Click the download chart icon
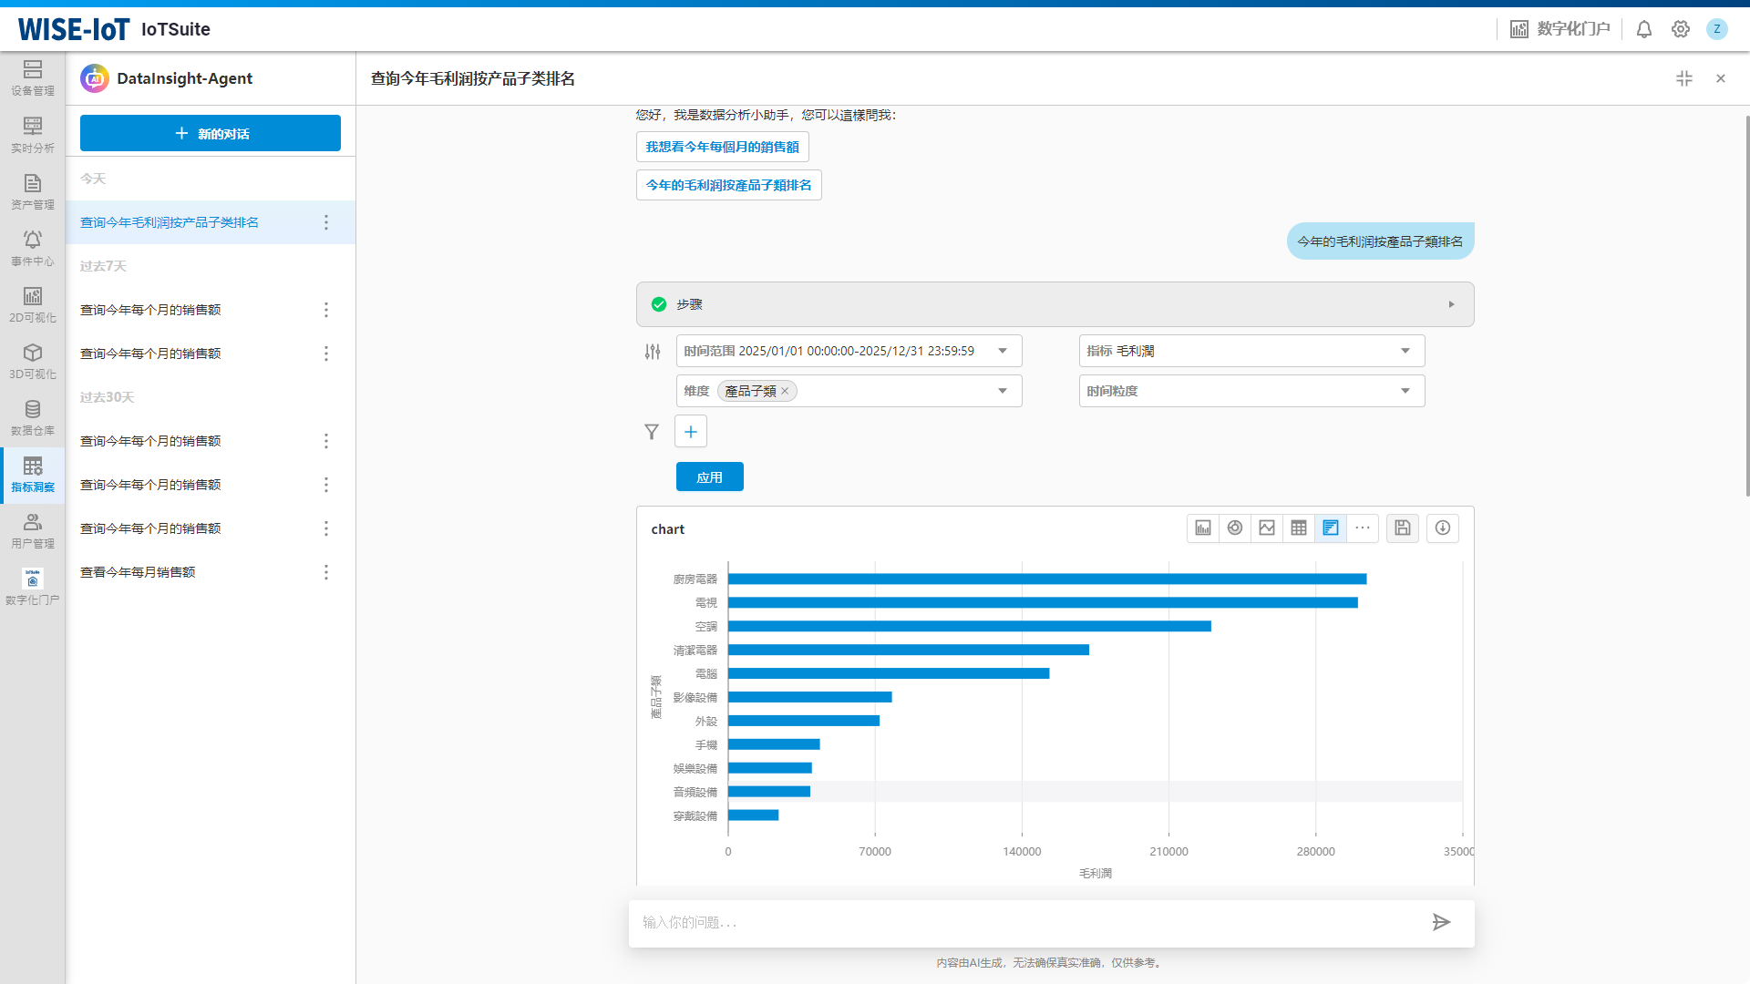 [x=1443, y=528]
